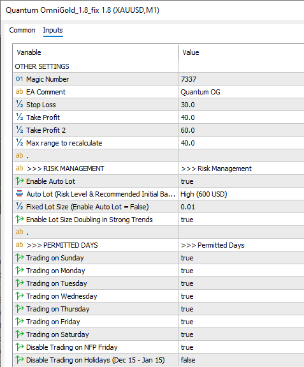The image size is (304, 367).
Task: Select the Disable Trading on Holidays label
Action: (96, 360)
